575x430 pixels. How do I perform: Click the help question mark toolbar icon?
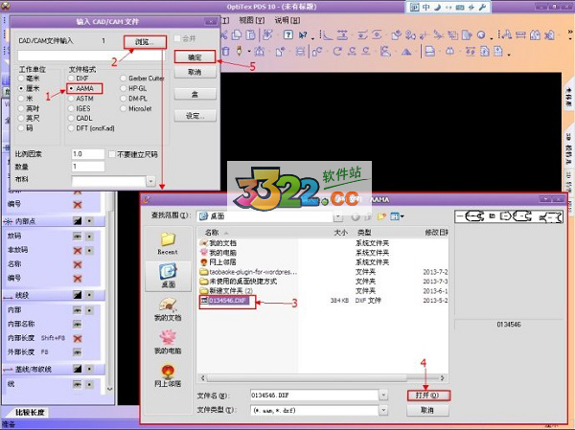point(288,34)
